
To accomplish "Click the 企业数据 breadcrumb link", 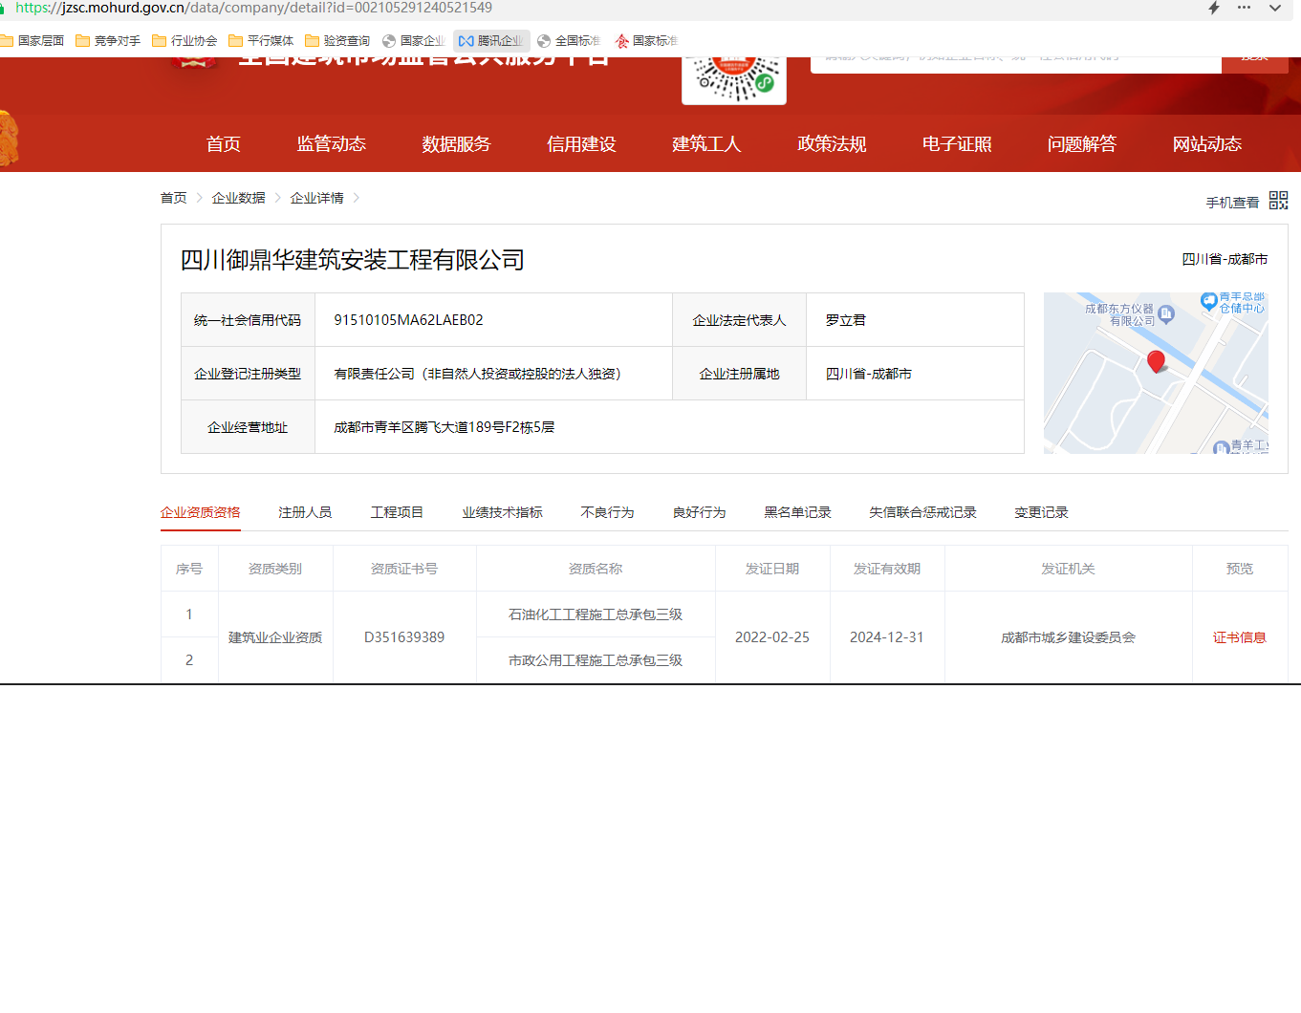I will (238, 198).
